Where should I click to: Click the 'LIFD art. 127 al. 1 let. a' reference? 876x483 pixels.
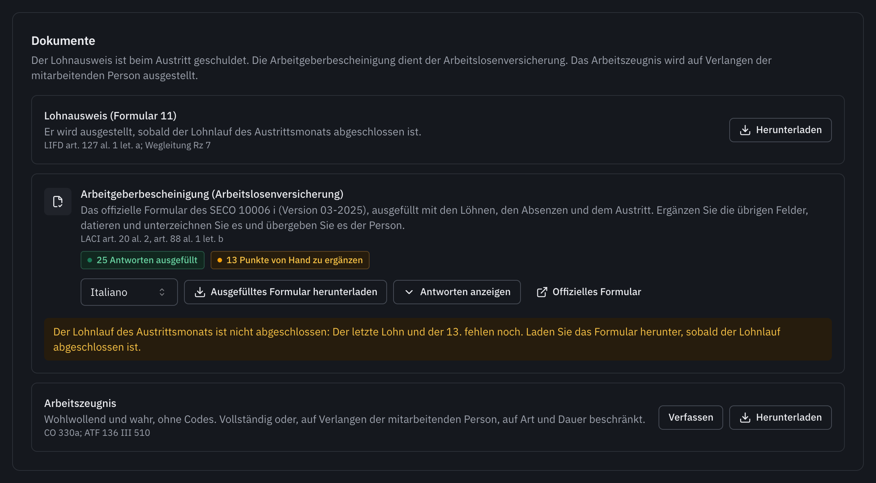pyautogui.click(x=93, y=145)
